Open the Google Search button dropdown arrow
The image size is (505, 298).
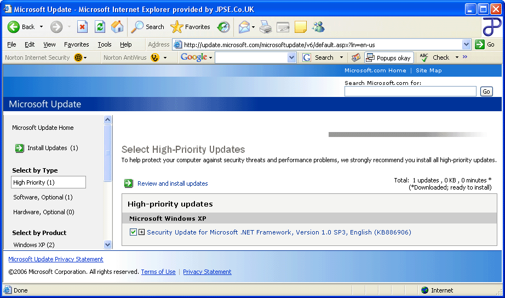341,58
